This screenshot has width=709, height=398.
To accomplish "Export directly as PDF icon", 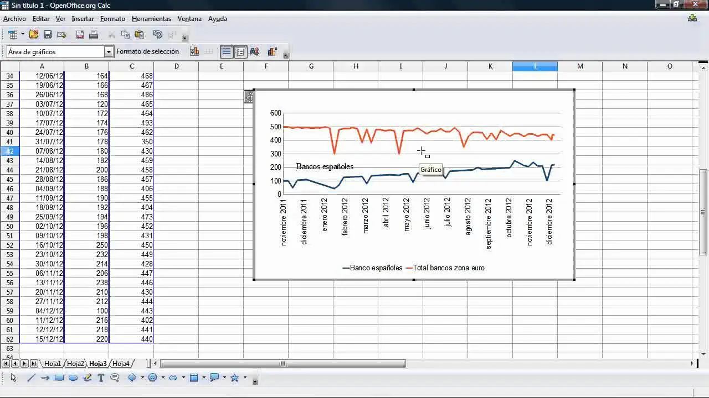I will 80,34.
